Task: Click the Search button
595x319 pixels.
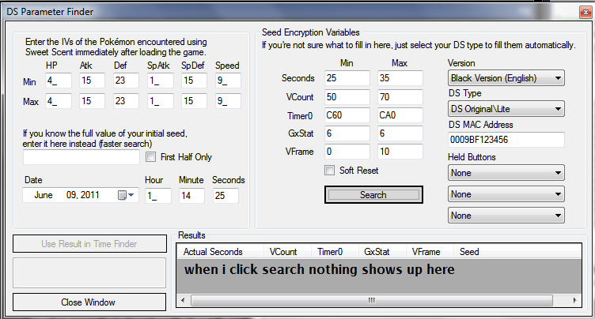Action: pyautogui.click(x=373, y=194)
